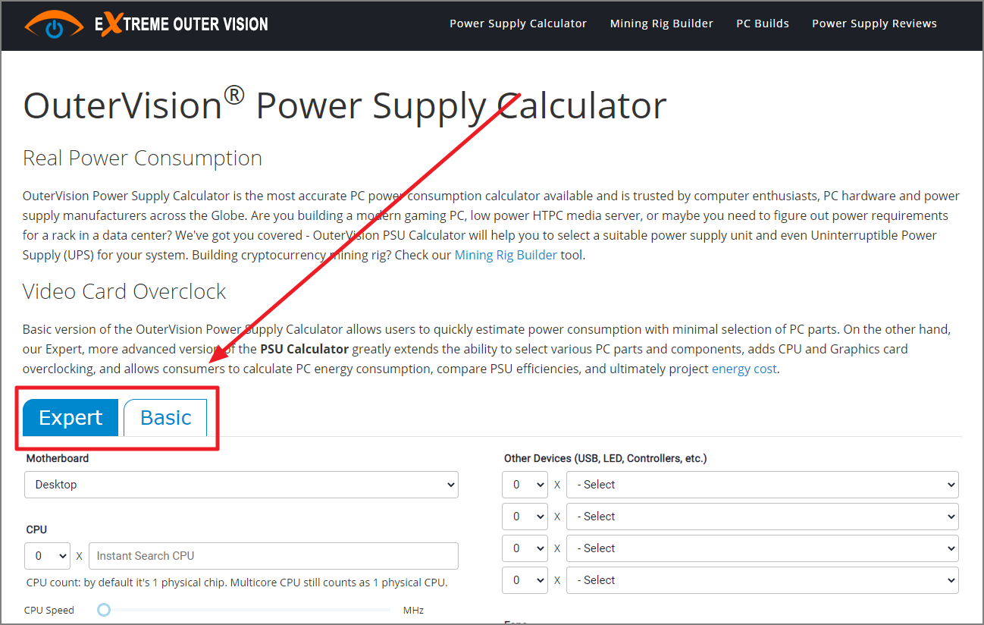Viewport: 984px width, 625px height.
Task: Switch to the Expert tab
Action: [71, 417]
